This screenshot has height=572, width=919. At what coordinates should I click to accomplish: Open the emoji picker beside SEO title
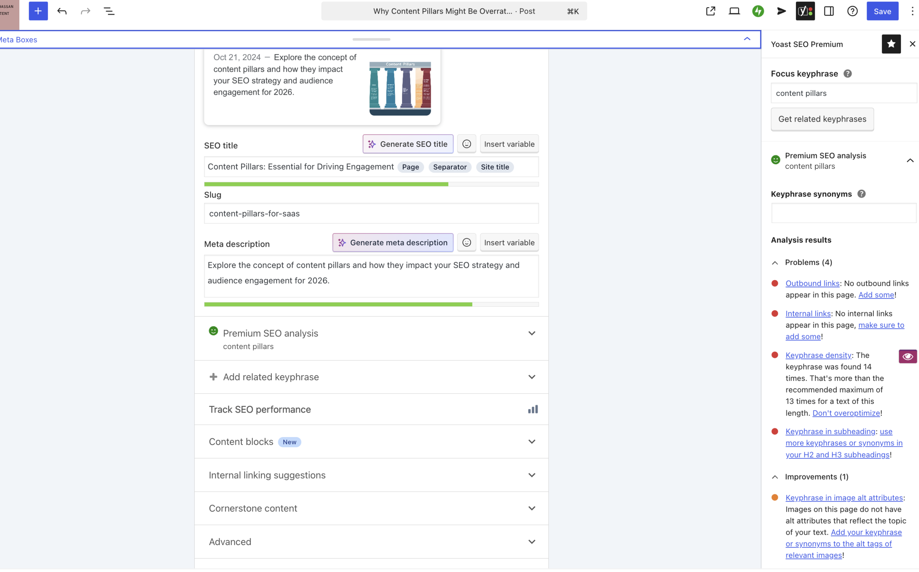[x=466, y=144]
